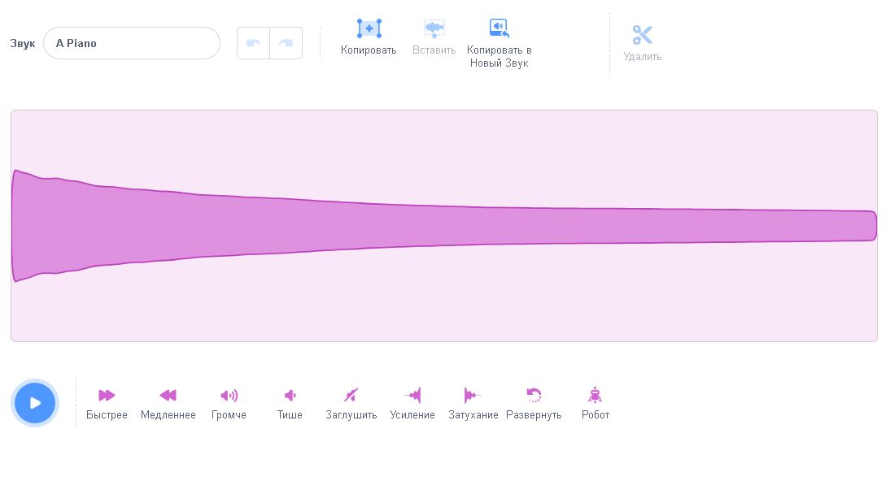Click the Заглушить (mute) icon
Viewport: 890px width, 481px height.
pyautogui.click(x=351, y=396)
